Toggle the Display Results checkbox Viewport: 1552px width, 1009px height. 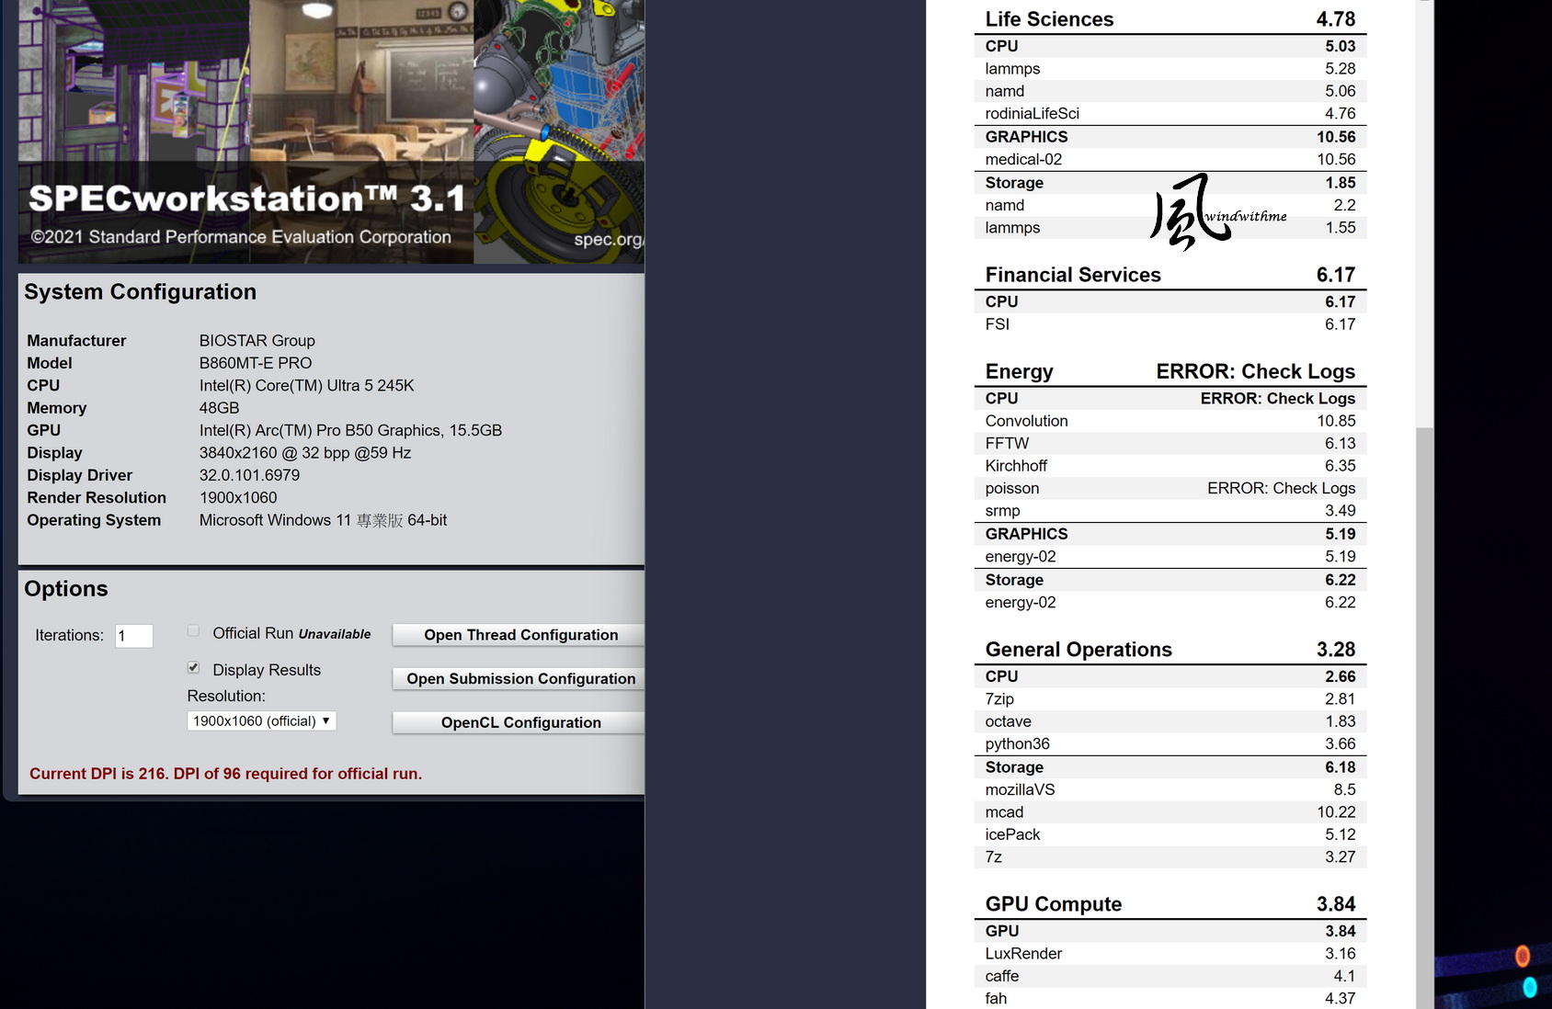tap(193, 668)
